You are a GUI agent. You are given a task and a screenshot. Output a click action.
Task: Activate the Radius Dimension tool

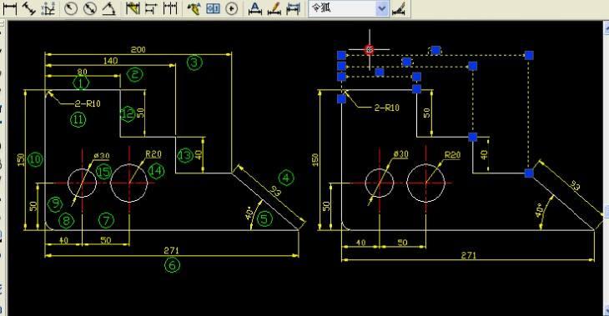click(x=71, y=8)
